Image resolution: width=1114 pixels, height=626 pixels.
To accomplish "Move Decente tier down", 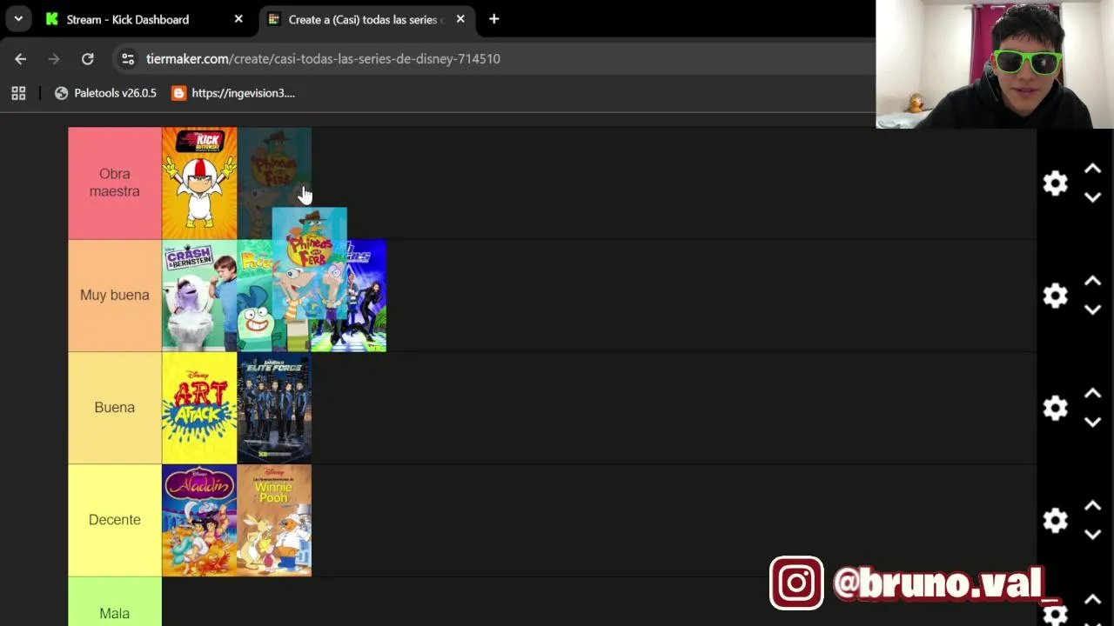I will point(1093,534).
